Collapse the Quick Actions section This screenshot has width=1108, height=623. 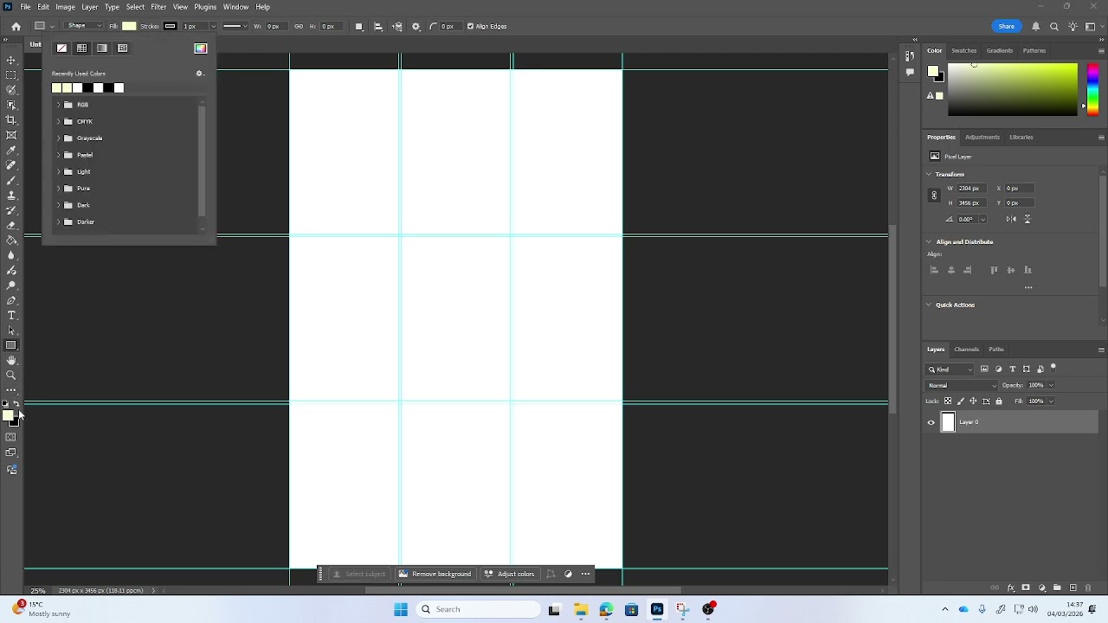coord(930,305)
